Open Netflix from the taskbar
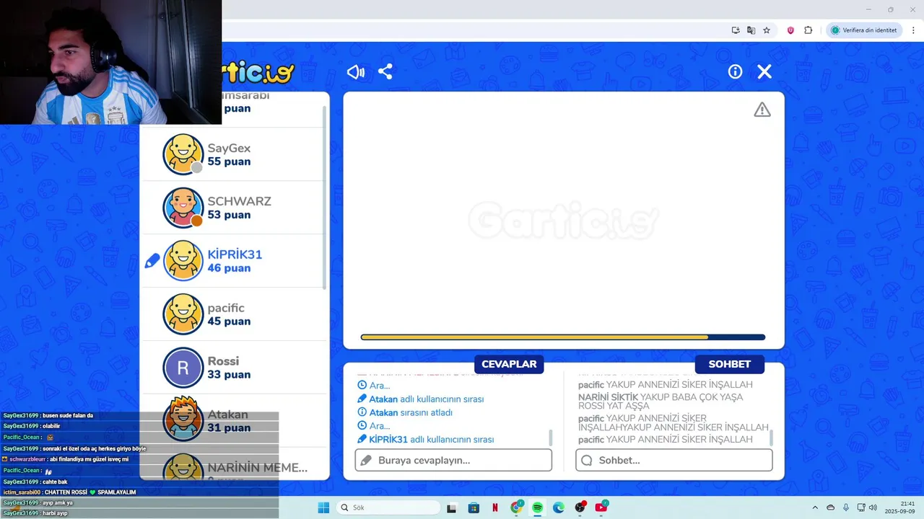 point(494,507)
